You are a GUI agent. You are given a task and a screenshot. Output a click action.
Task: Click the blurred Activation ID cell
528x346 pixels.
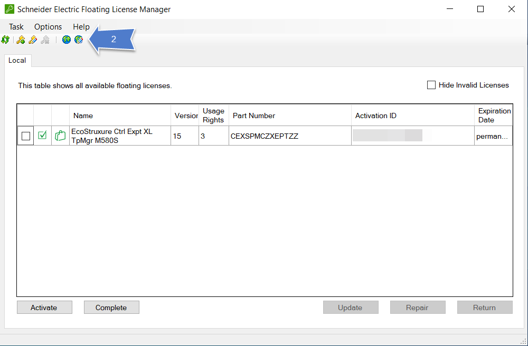coord(413,136)
